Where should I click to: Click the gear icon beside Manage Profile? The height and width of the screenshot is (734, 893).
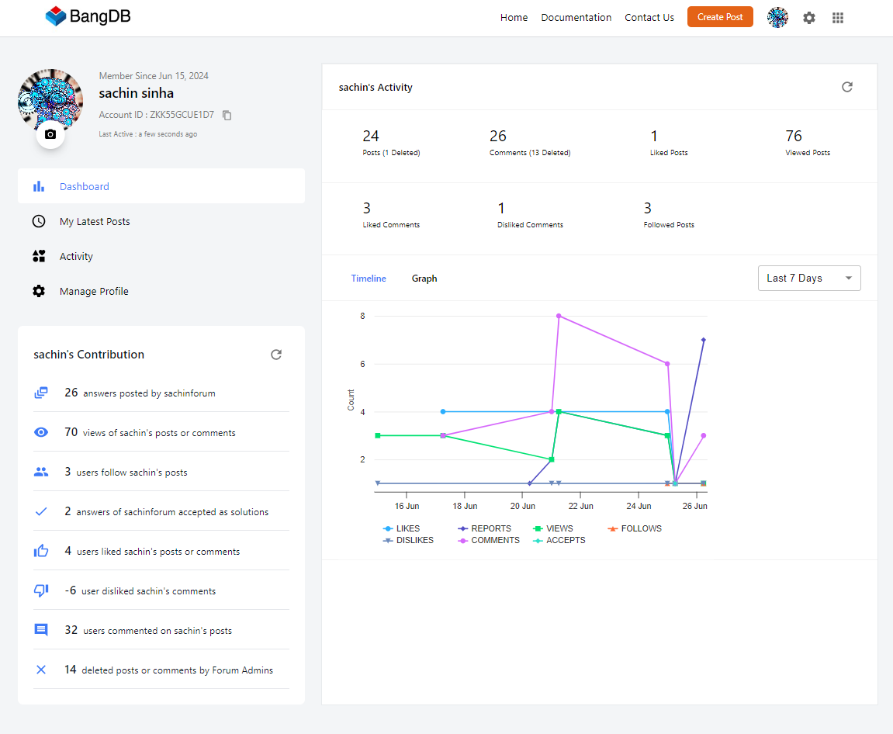pos(39,291)
